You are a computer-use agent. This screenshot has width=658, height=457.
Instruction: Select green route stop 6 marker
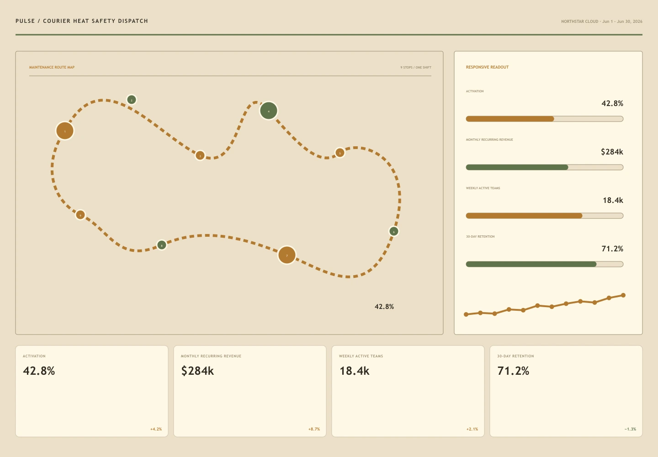(x=394, y=231)
